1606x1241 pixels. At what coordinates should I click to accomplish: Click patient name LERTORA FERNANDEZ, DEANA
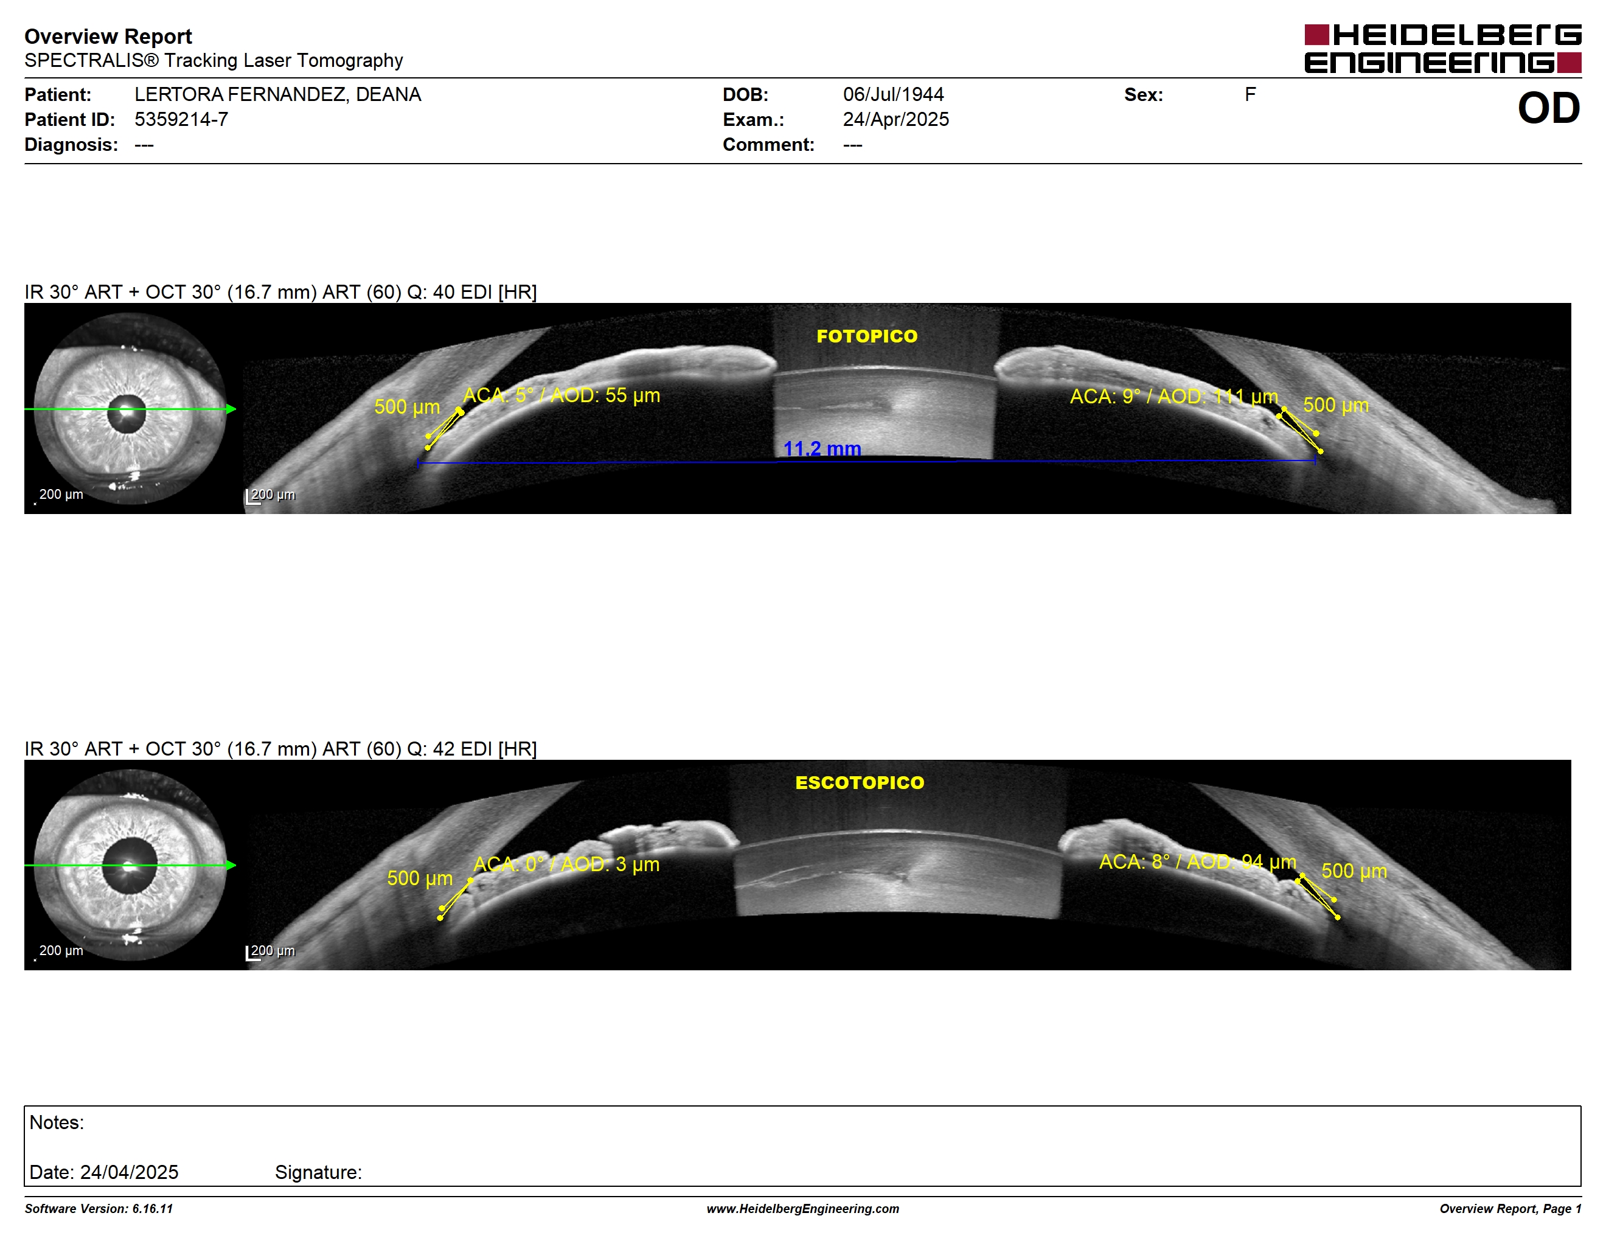pyautogui.click(x=277, y=95)
